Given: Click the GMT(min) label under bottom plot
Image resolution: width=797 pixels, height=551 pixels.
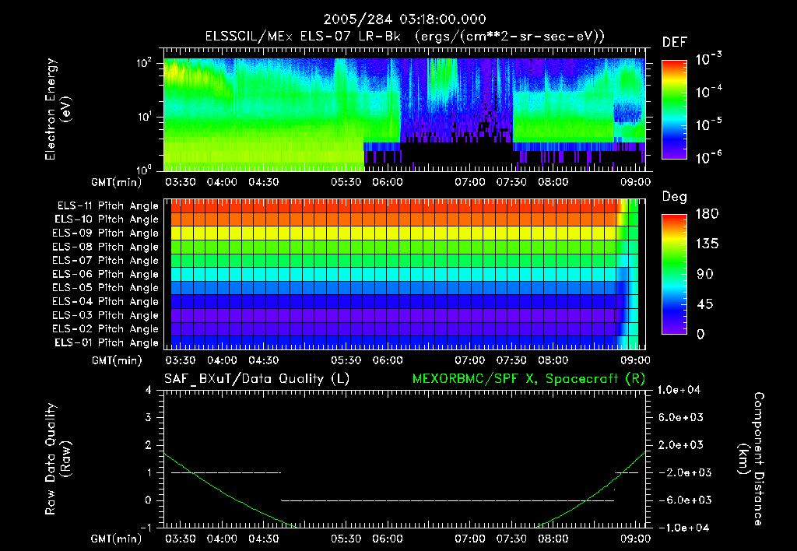Looking at the screenshot, I should [117, 539].
